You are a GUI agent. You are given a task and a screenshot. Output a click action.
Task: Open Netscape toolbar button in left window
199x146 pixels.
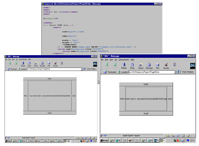pos(43,64)
